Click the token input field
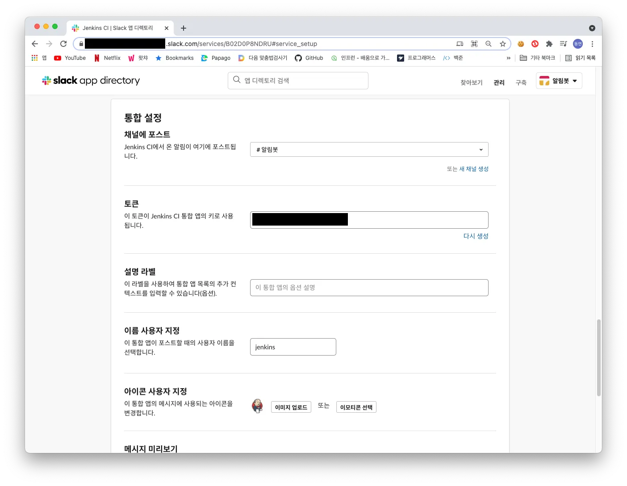Viewport: 627px width, 486px height. 369,220
